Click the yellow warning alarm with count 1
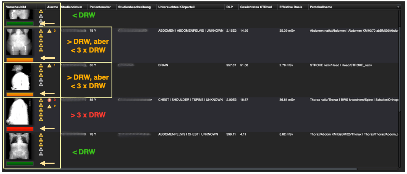The height and width of the screenshot is (174, 407). pyautogui.click(x=50, y=66)
